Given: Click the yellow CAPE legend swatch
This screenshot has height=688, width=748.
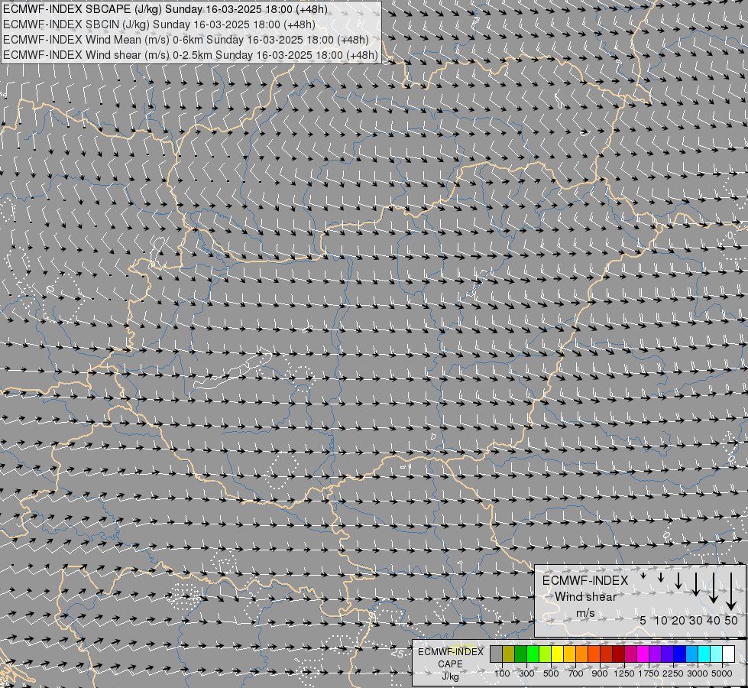Looking at the screenshot, I should point(557,654).
